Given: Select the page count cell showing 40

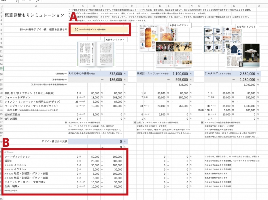Looking at the screenshot, I should coord(76,29).
